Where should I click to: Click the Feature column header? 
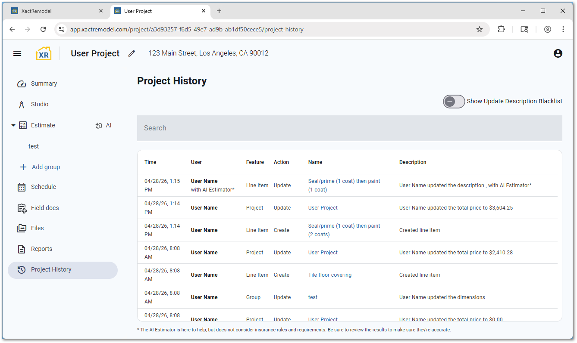click(255, 162)
